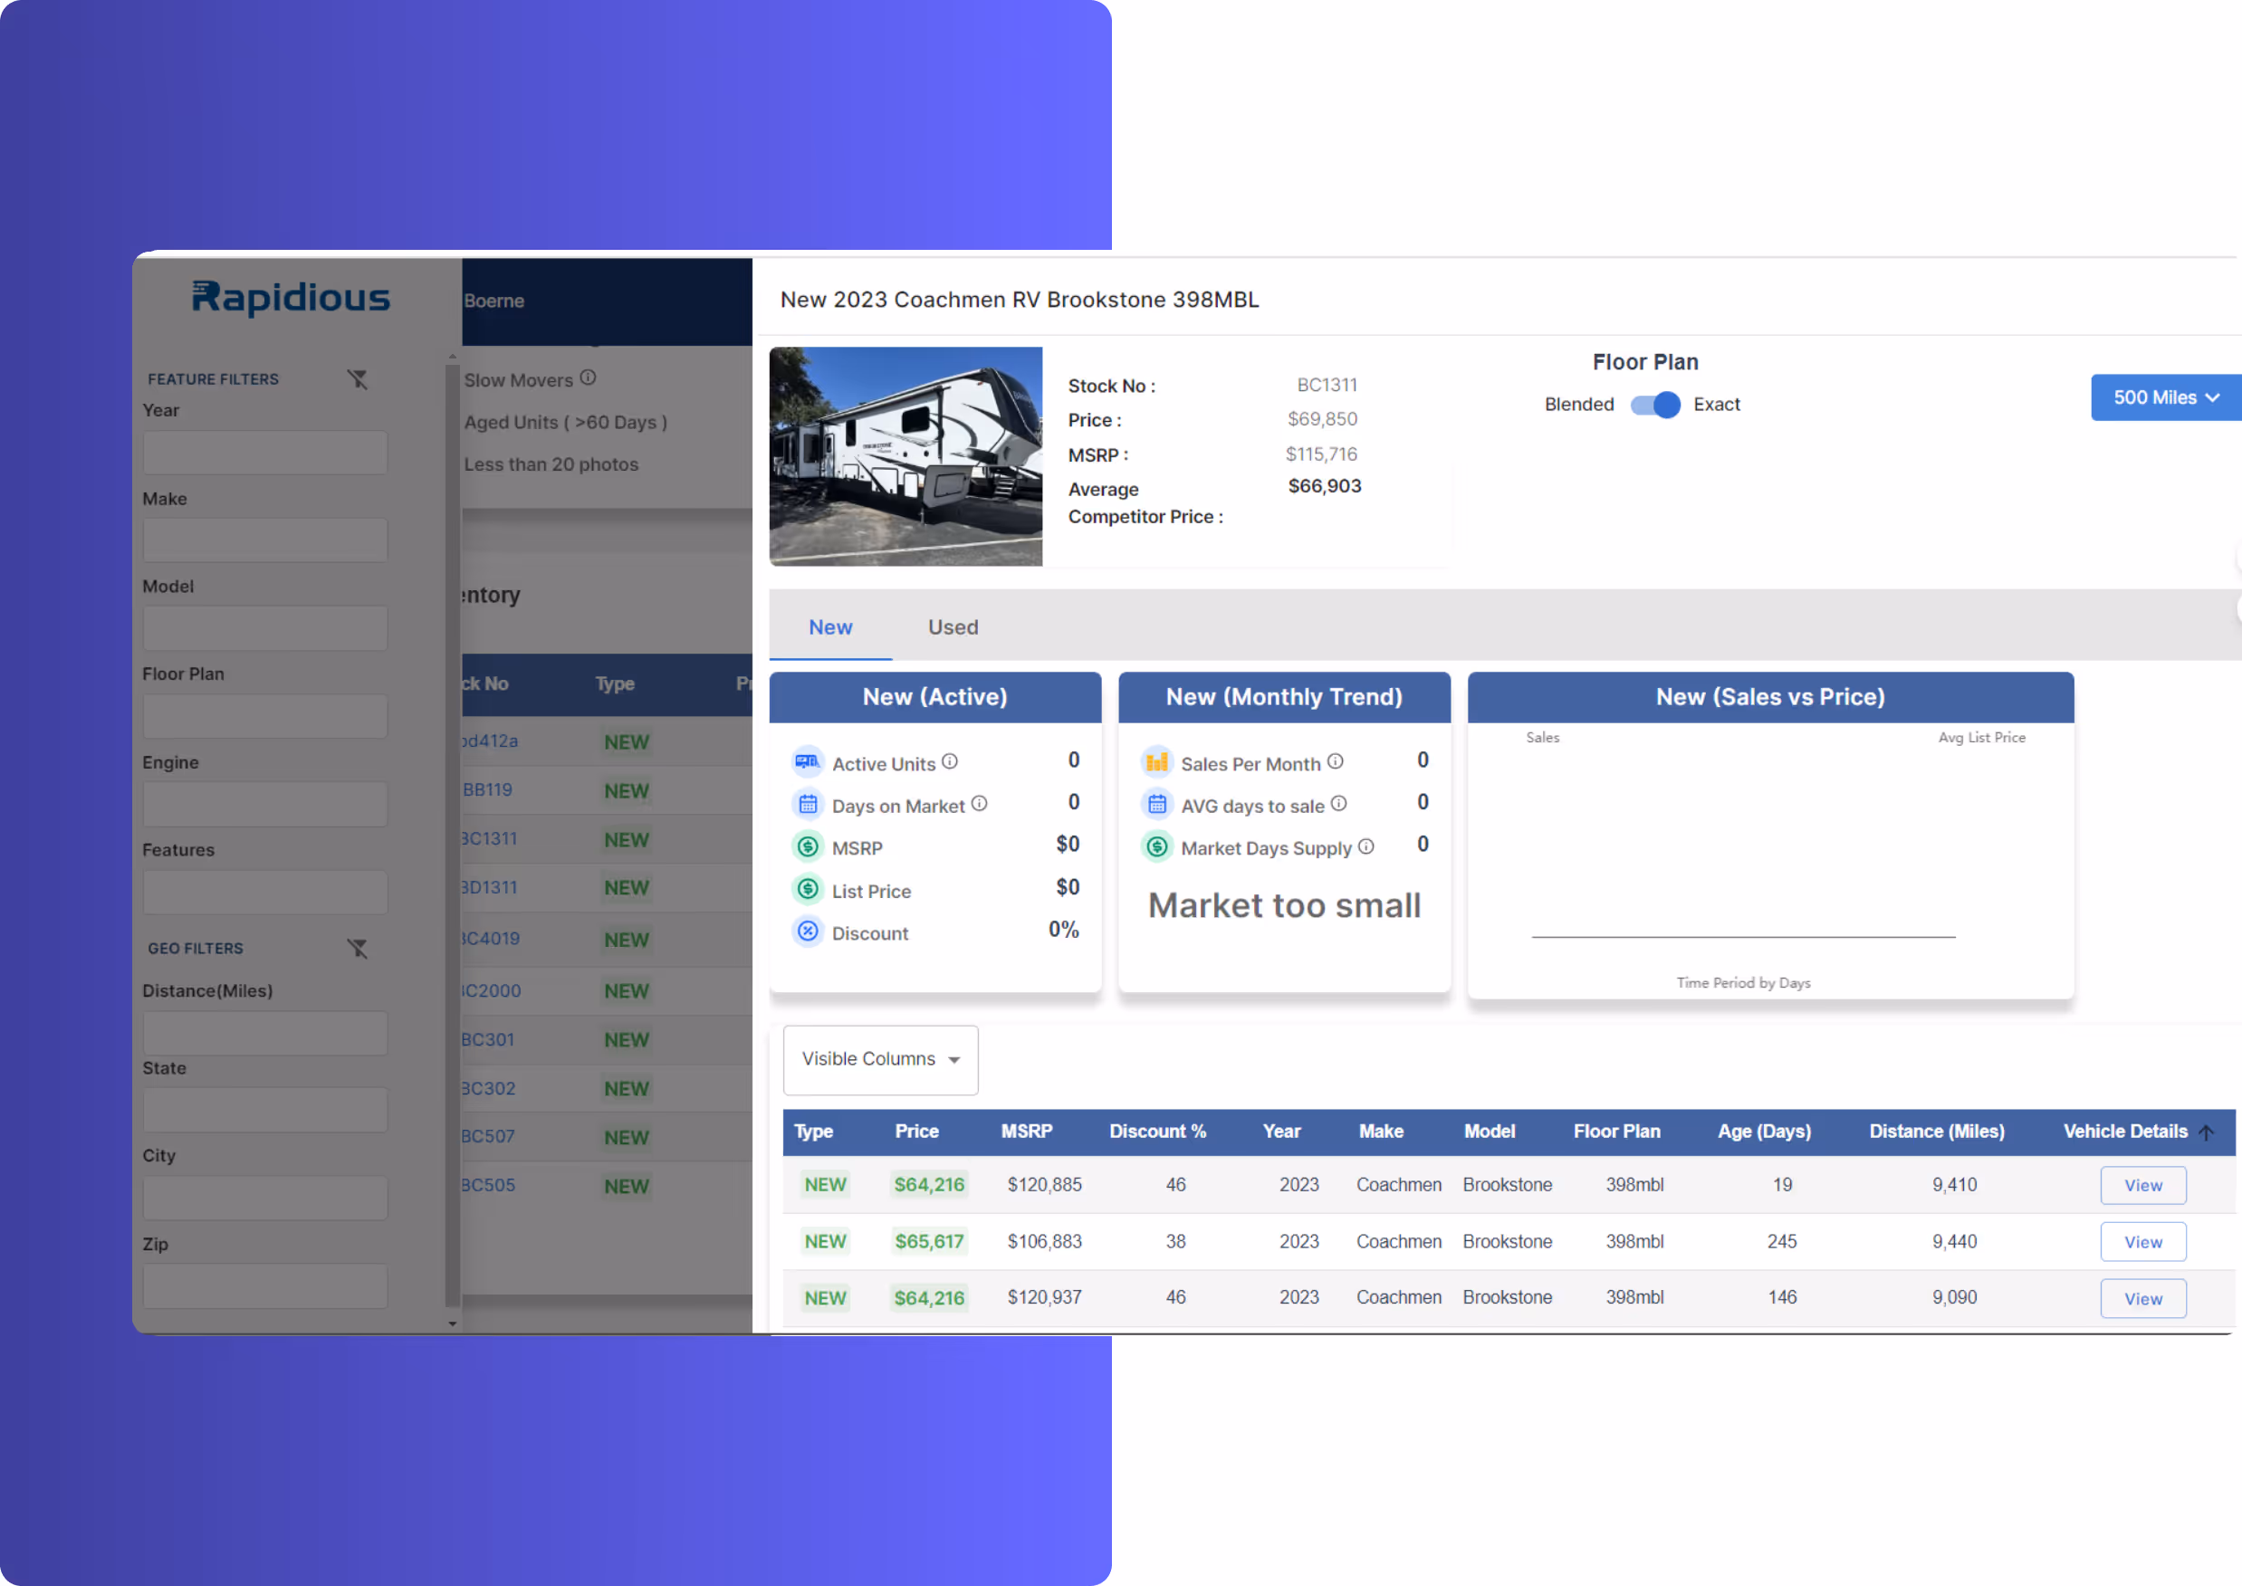Open the Model filter field
This screenshot has height=1586, width=2242.
click(x=264, y=629)
